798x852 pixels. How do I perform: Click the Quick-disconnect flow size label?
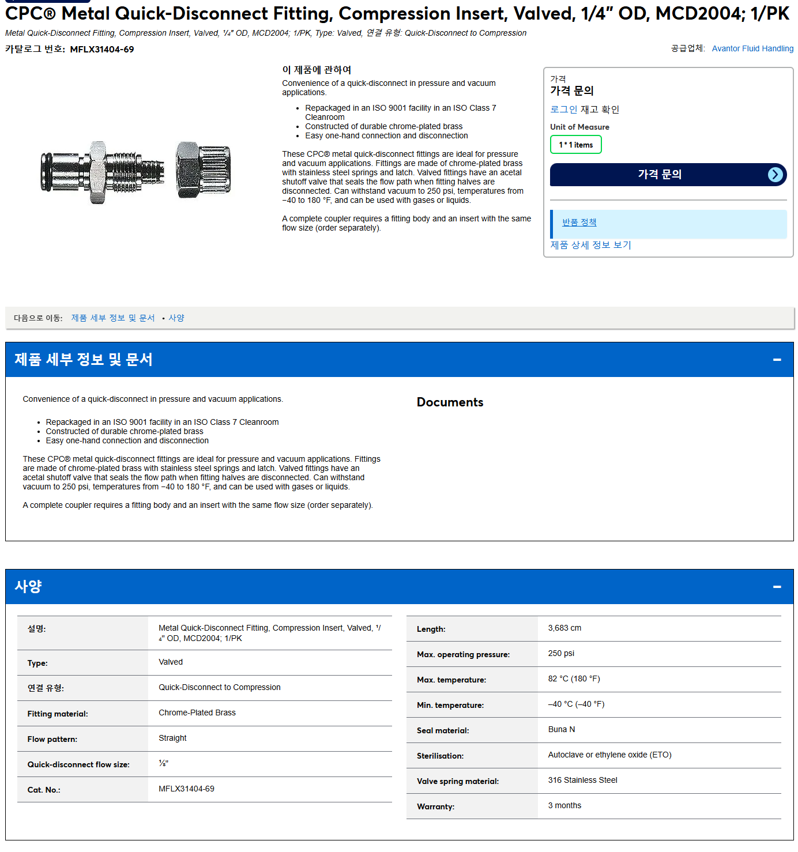tap(78, 764)
